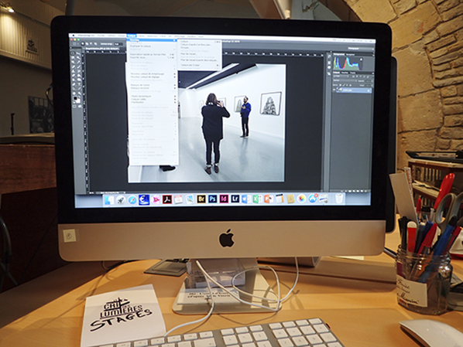
Task: Open the Trash in the dock
Action: 340,199
